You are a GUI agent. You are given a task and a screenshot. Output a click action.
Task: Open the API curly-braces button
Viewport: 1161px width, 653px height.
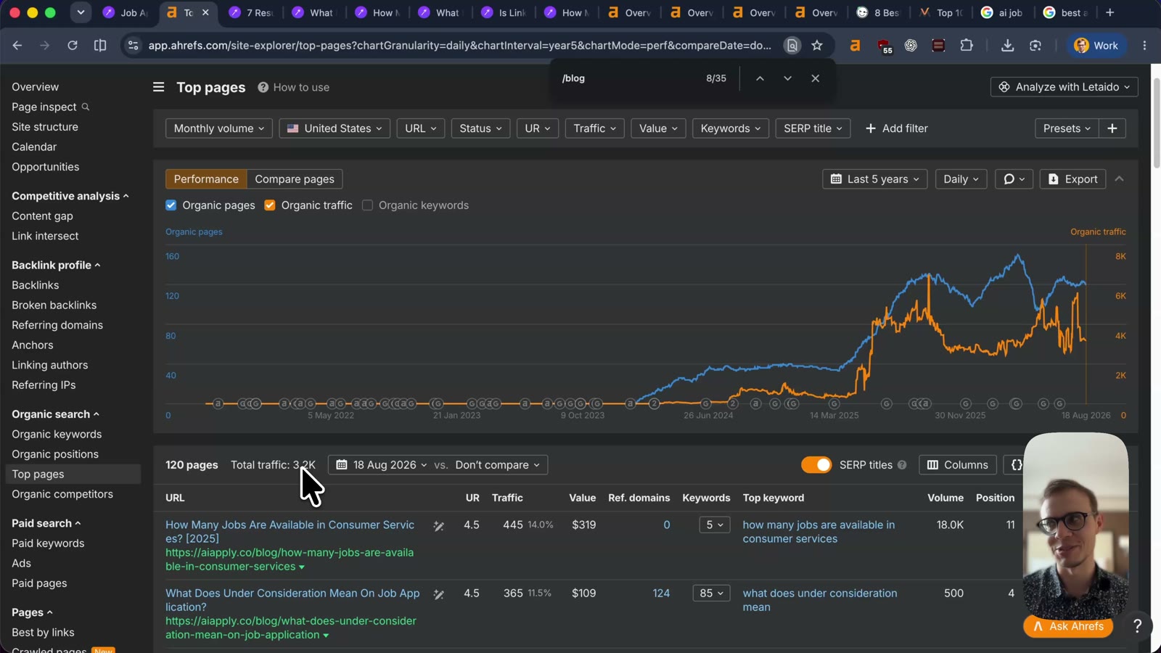click(1016, 465)
